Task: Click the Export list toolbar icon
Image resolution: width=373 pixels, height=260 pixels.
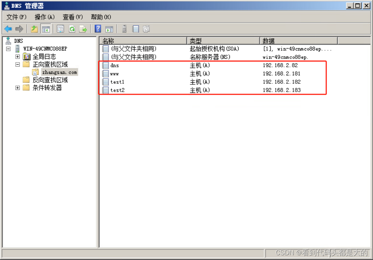Action: tap(83, 29)
